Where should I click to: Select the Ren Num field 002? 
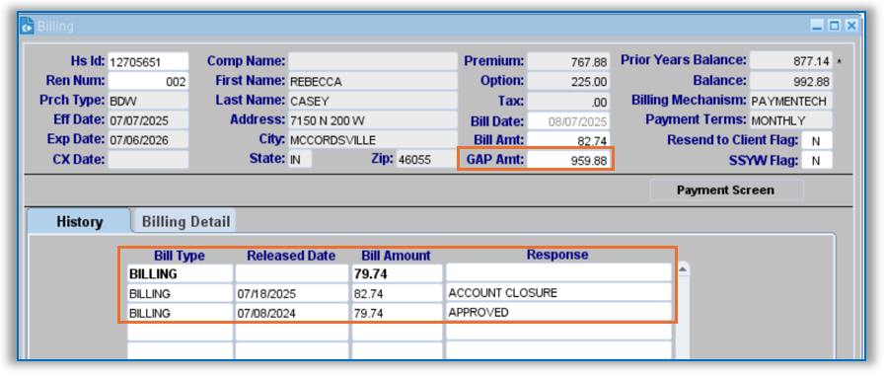click(148, 81)
